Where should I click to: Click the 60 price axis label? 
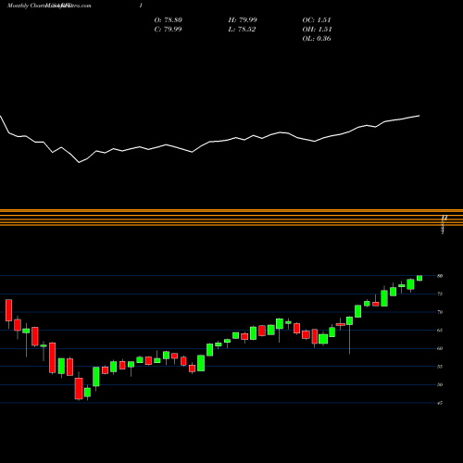pyautogui.click(x=440, y=348)
